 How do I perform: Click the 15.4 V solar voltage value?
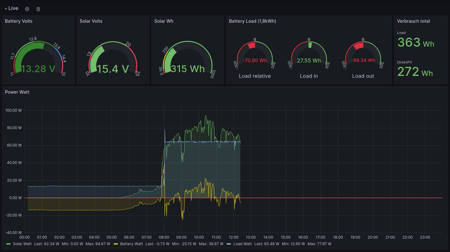click(113, 69)
